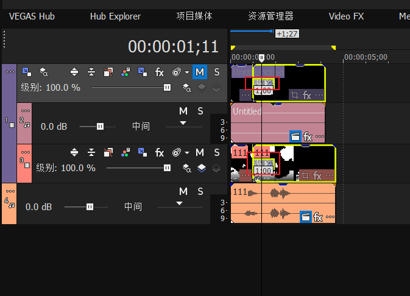Open track 3 track fx button
The width and height of the screenshot is (410, 296).
[160, 152]
